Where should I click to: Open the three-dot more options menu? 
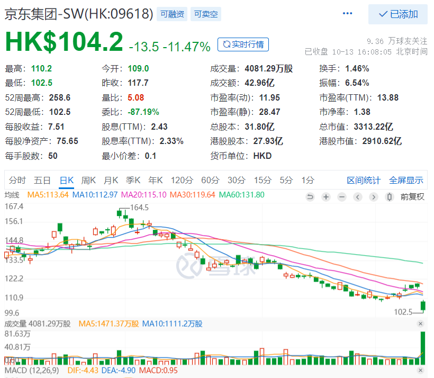(347, 14)
